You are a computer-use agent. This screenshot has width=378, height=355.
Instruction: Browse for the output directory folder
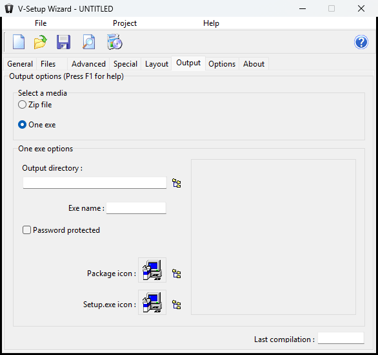pyautogui.click(x=177, y=183)
